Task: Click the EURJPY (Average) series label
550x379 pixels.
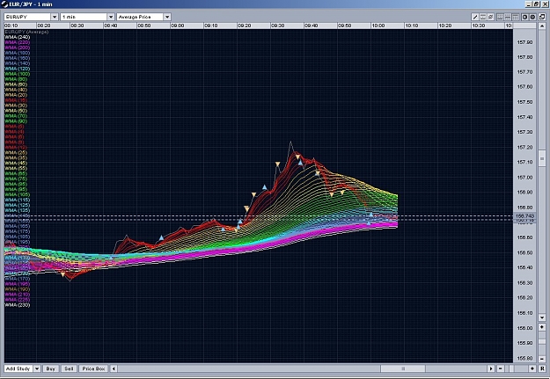Action: click(26, 32)
